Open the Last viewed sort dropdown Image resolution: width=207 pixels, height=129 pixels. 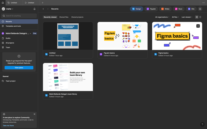pos(187,17)
